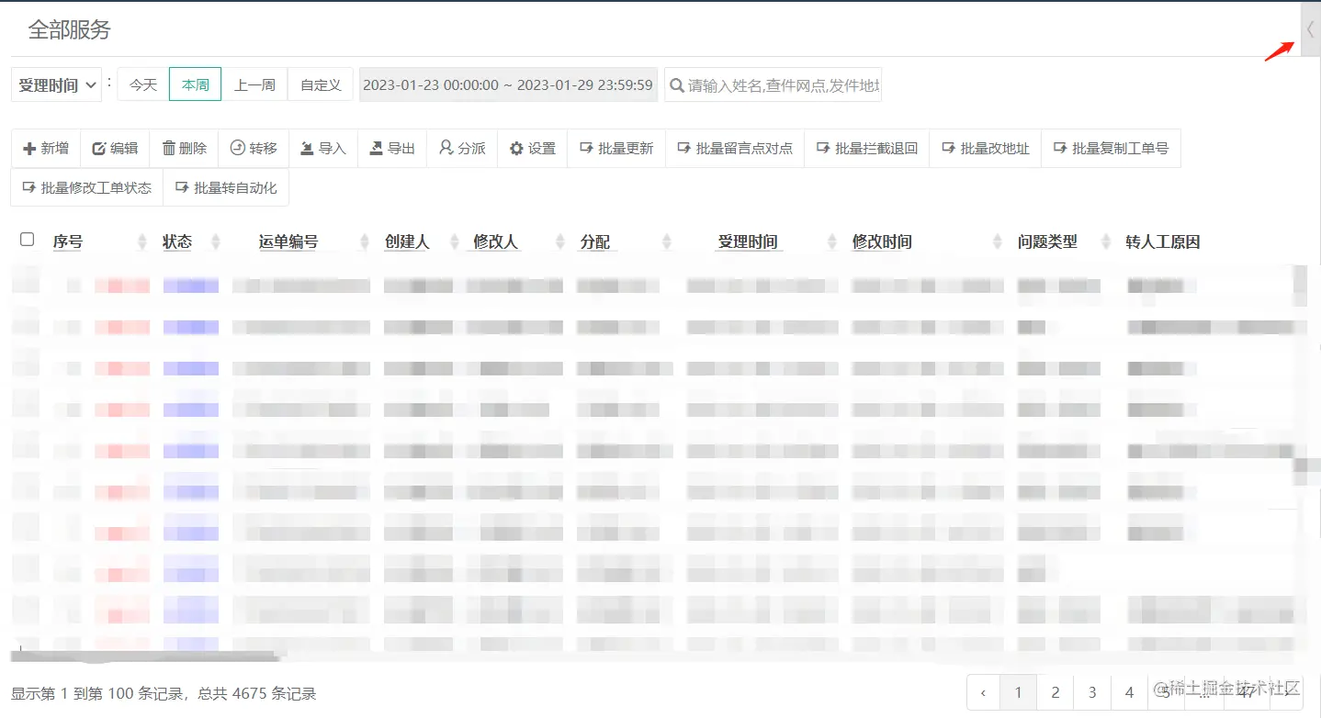The width and height of the screenshot is (1321, 718).
Task: Click the 编辑 pencil button
Action: tap(115, 148)
